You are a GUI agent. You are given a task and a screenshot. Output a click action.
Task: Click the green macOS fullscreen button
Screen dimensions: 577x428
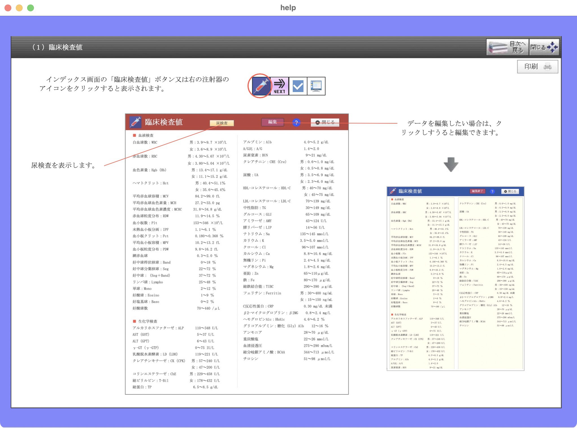click(31, 8)
